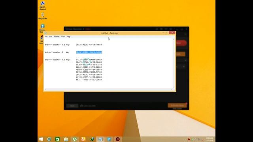Open uTorrent from the taskbar
The width and height of the screenshot is (253, 142).
click(75, 139)
